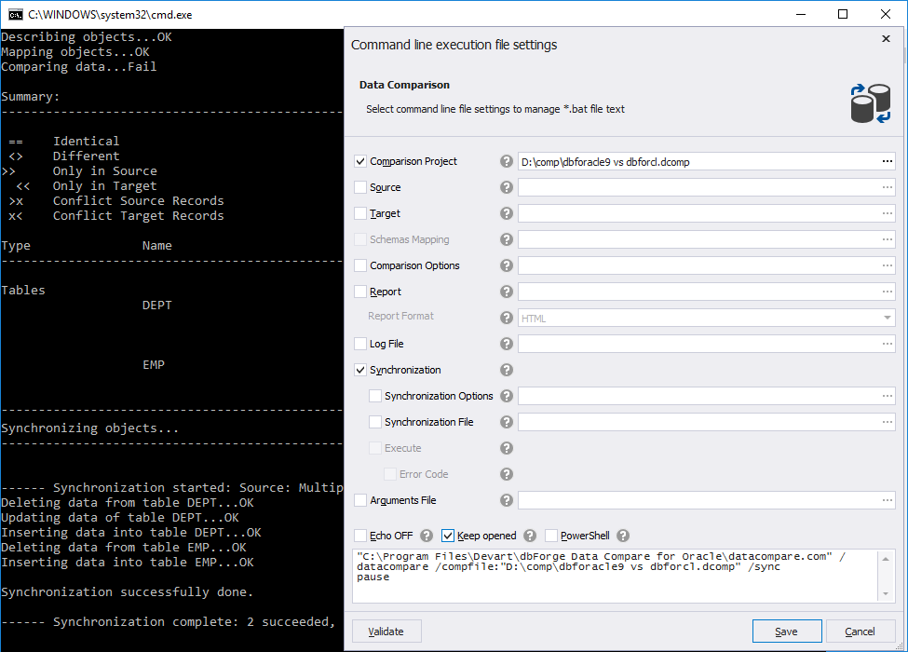Enable the Arguments File checkbox
This screenshot has height=652, width=908.
[x=360, y=500]
